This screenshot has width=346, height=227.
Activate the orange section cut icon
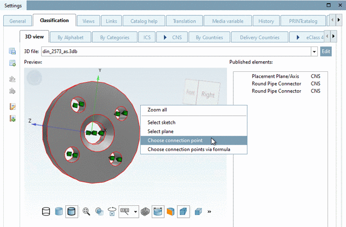[171, 212]
